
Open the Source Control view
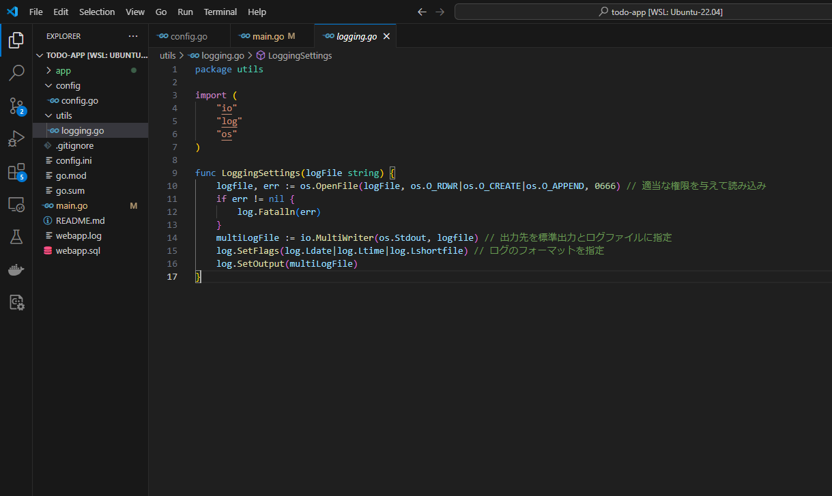pyautogui.click(x=16, y=106)
